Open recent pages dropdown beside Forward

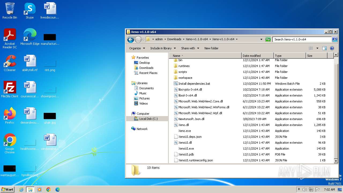(x=143, y=39)
